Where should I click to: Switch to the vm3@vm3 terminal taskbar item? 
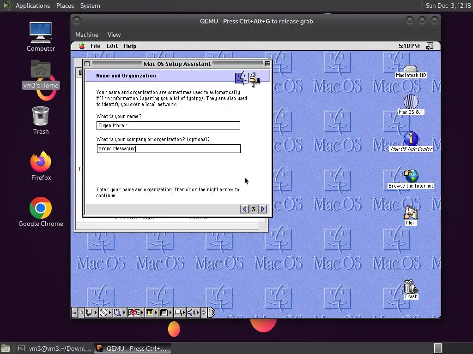[55, 348]
